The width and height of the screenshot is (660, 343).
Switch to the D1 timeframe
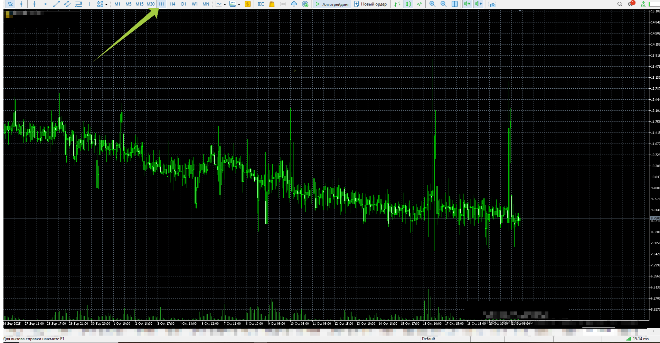pos(184,4)
